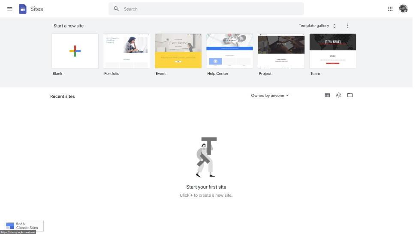Switch to list view layout
Screen dimensions: 416x234
327,95
